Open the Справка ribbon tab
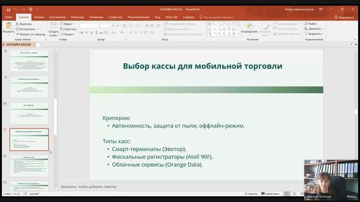Image resolution: width=360 pixels, height=202 pixels. (x=188, y=17)
